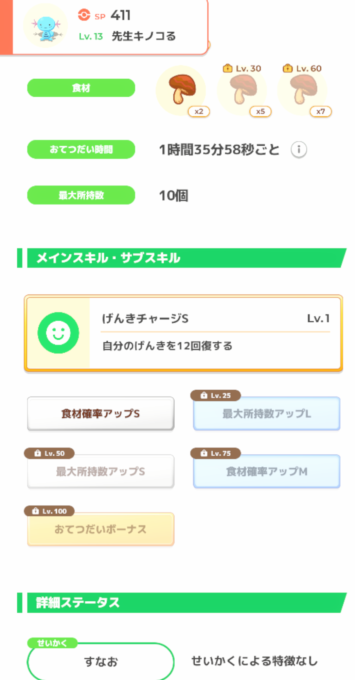This screenshot has width=355, height=680.
Task: Tap the Lv. 60 locked mushroom ingredient
Action: [303, 90]
